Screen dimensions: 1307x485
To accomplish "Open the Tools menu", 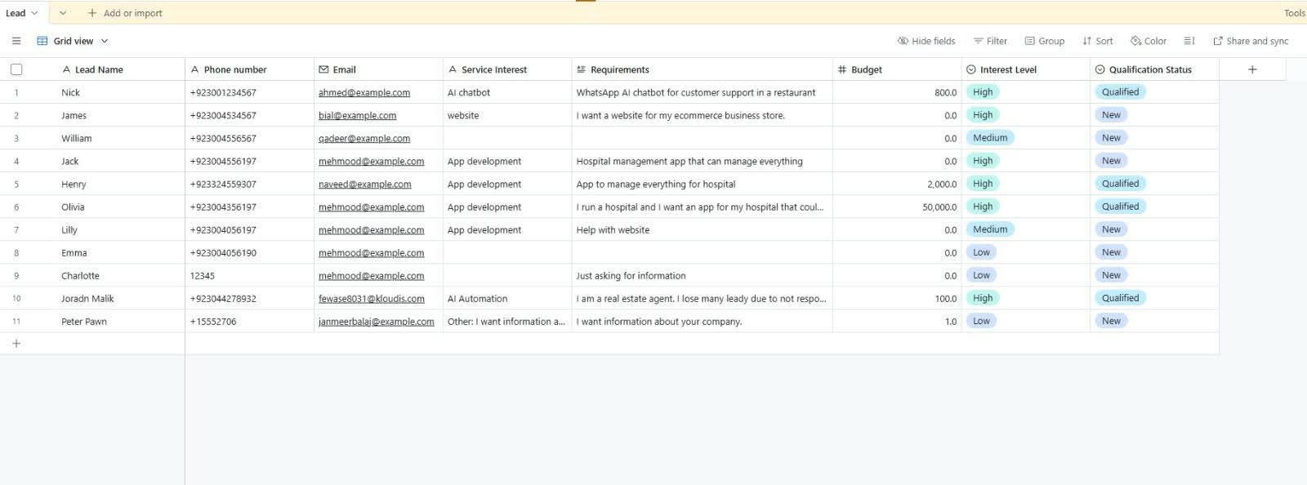I will coord(1294,13).
